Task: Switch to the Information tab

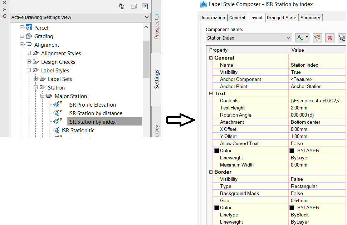Action: click(213, 17)
